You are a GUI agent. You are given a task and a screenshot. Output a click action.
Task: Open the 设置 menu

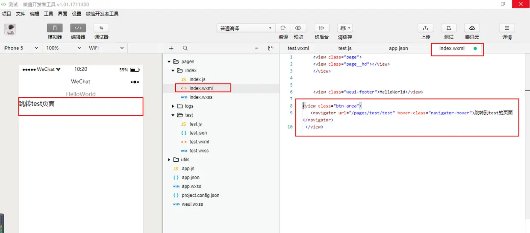click(77, 14)
